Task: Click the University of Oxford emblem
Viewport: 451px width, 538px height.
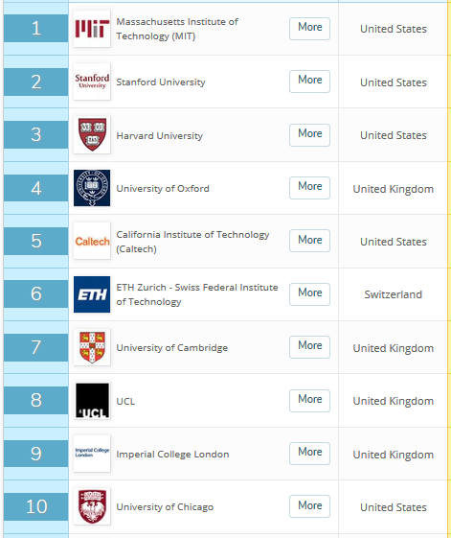Action: [92, 188]
